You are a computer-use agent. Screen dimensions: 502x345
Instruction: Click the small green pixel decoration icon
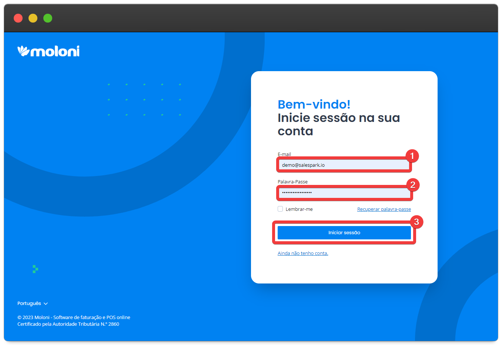35,269
